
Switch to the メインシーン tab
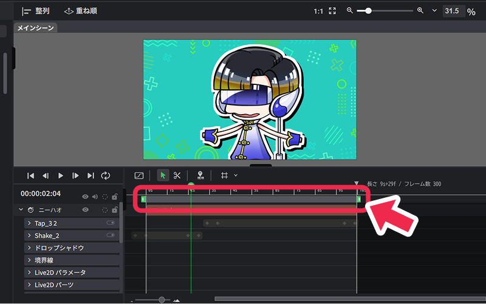click(35, 28)
